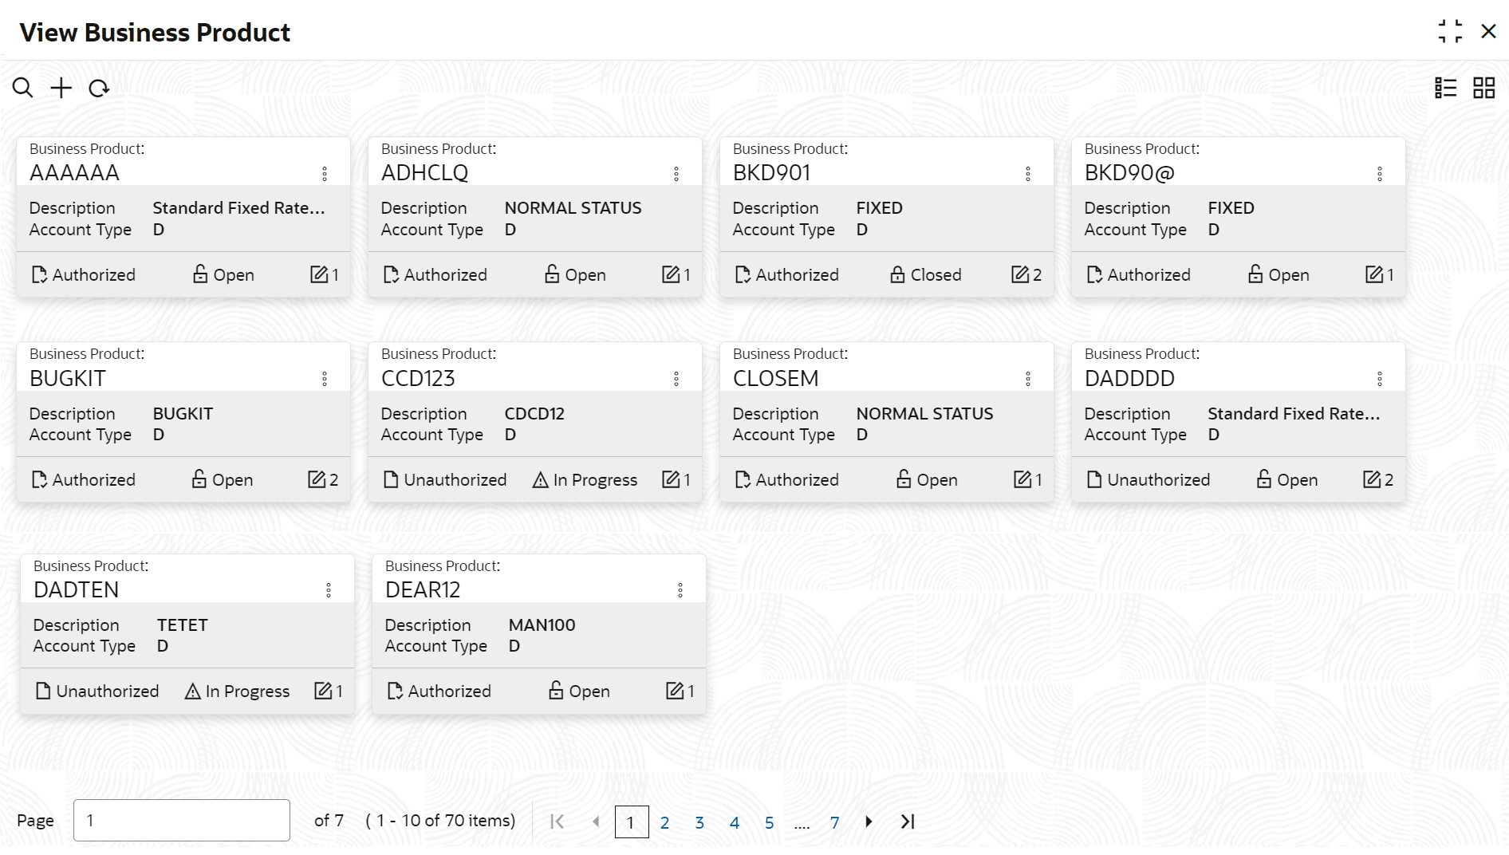Go to page 2
1509x855 pixels.
click(664, 822)
